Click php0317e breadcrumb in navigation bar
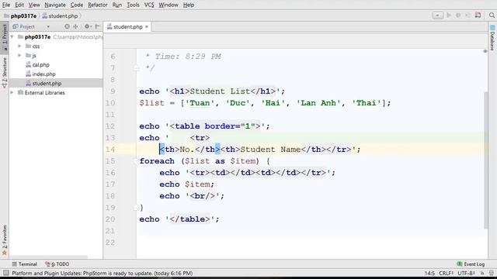This screenshot has width=497, height=279. 20,15
